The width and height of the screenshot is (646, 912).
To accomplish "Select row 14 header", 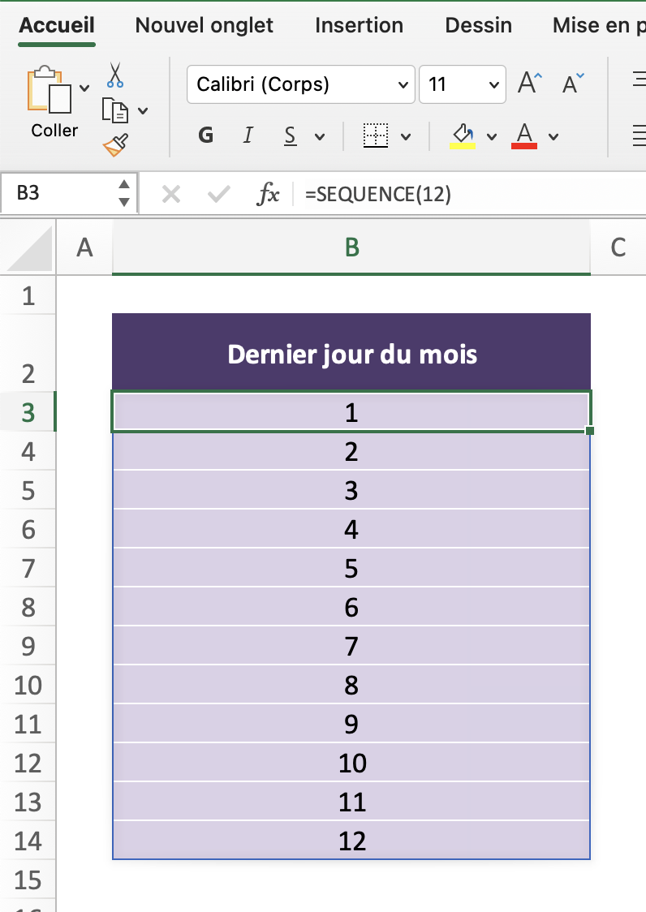I will pyautogui.click(x=28, y=841).
